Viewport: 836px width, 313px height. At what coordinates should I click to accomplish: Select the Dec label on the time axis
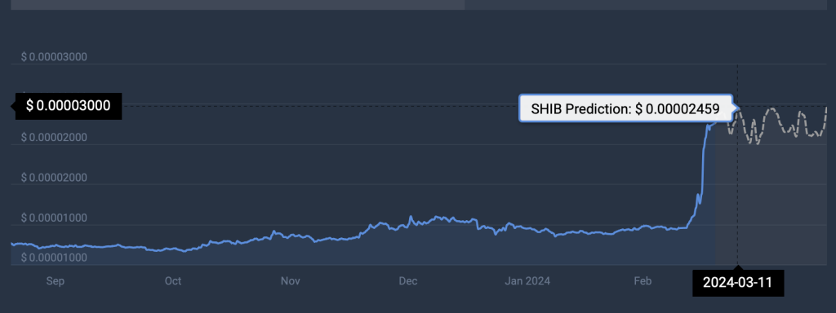[408, 281]
